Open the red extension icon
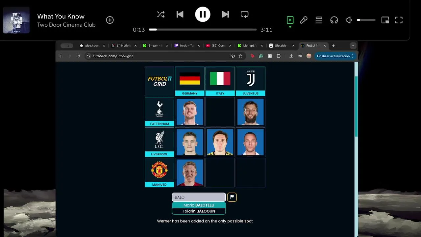 pyautogui.click(x=253, y=56)
